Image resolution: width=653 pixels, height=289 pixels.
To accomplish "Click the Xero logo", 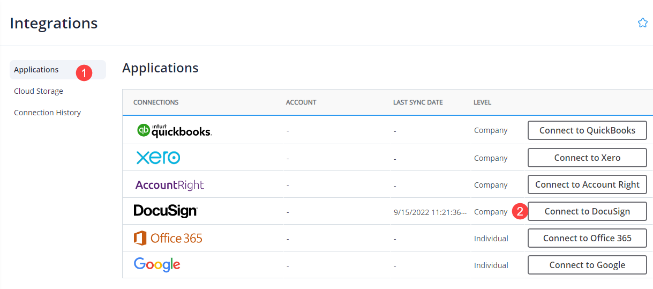I will click(x=158, y=158).
